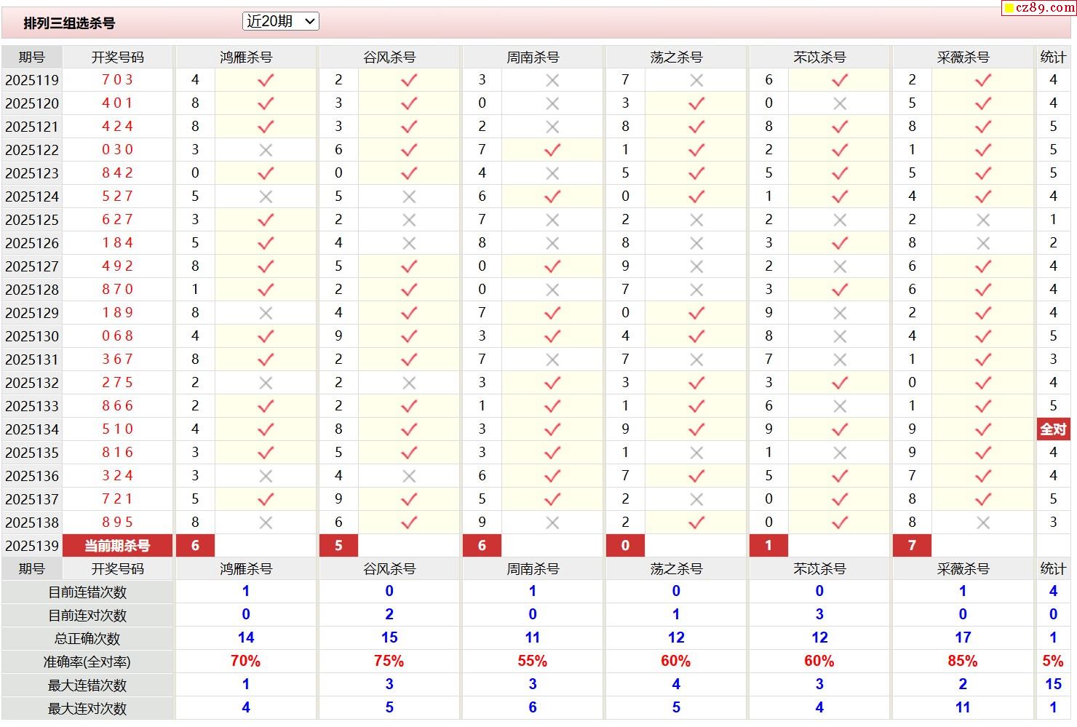The height and width of the screenshot is (727, 1077).
Task: Click the 周南杀号 cross in row 2025128
Action: tap(552, 290)
